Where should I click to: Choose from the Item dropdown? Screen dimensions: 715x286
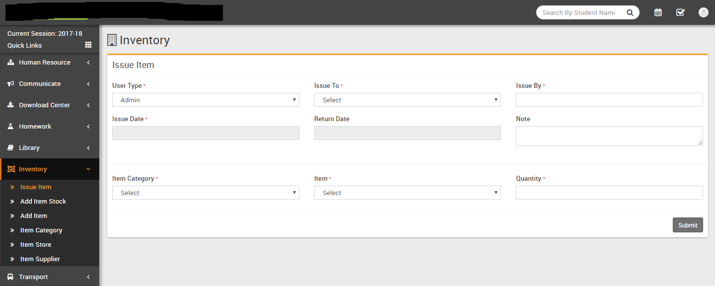coord(407,193)
